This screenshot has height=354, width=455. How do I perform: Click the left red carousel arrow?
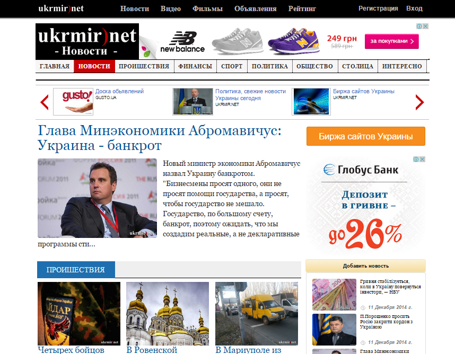tap(45, 102)
